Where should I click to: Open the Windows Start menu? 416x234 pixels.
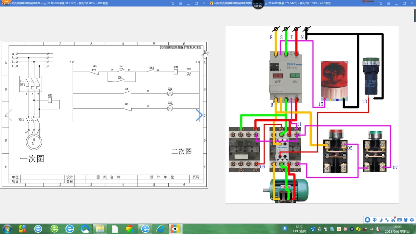(x=6, y=228)
